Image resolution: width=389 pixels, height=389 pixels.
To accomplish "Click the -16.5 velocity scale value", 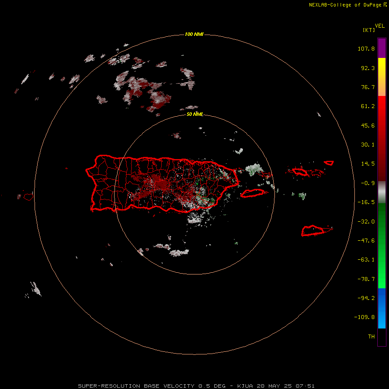I will [x=366, y=202].
